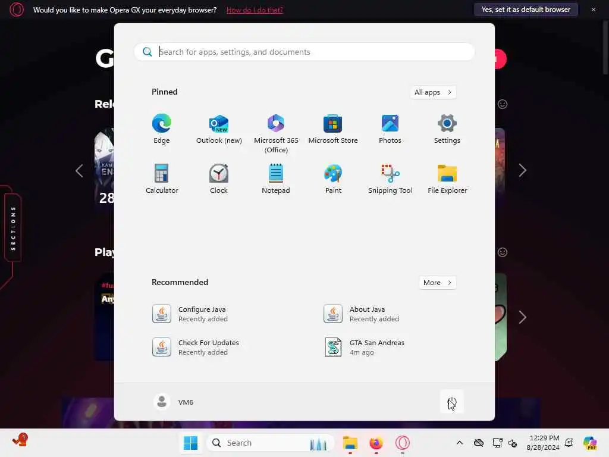609x457 pixels.
Task: Launch Outlook (new) from pinned apps
Action: pos(219,129)
